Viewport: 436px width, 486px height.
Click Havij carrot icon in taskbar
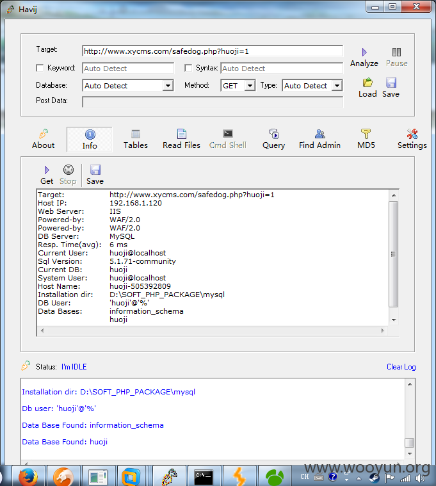click(169, 476)
